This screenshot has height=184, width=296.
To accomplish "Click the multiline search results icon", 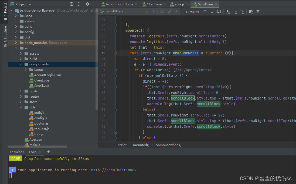I will (x=251, y=12).
